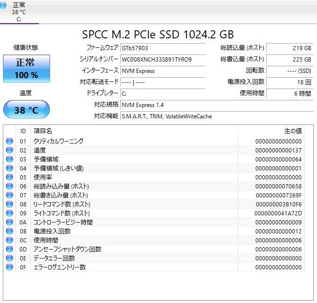Viewport: 317px width, 303px height.
Task: Click the status orb for エラーログエントリー数
Action: (9, 267)
